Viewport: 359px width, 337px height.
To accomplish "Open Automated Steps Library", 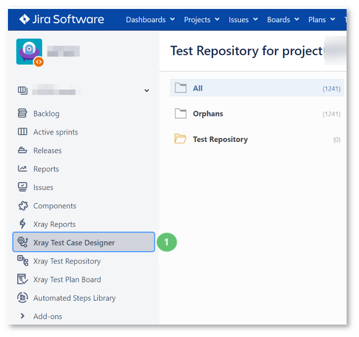I will (x=74, y=298).
